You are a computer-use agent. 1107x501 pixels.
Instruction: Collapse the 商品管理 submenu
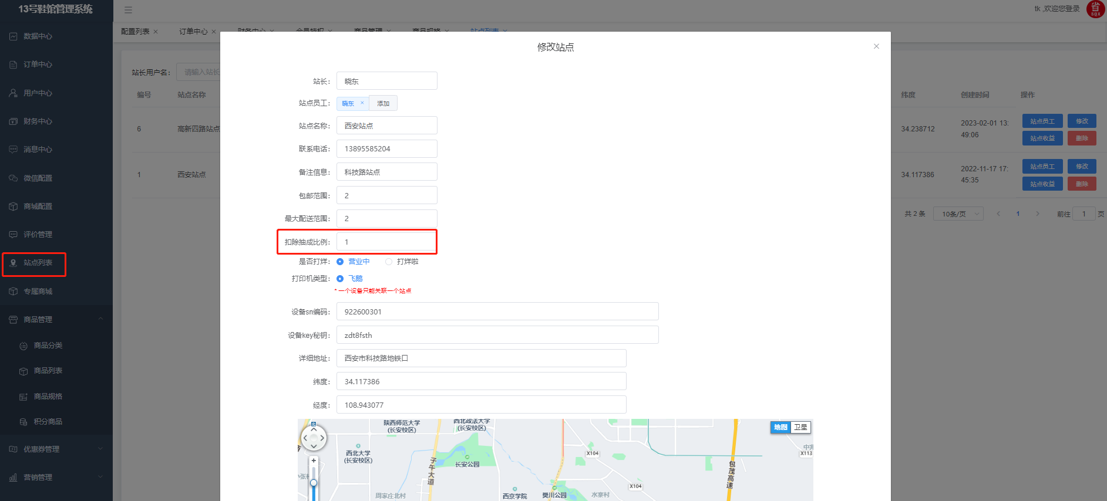coord(100,319)
